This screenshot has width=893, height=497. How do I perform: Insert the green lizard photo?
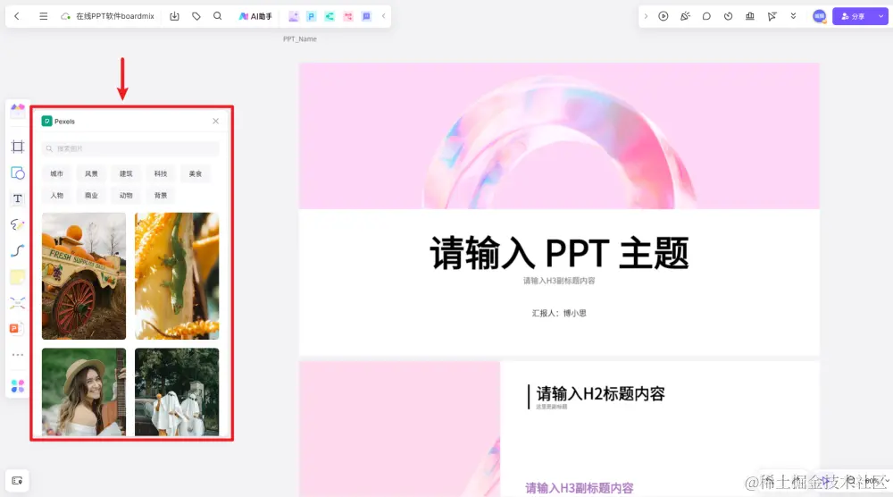tap(177, 276)
